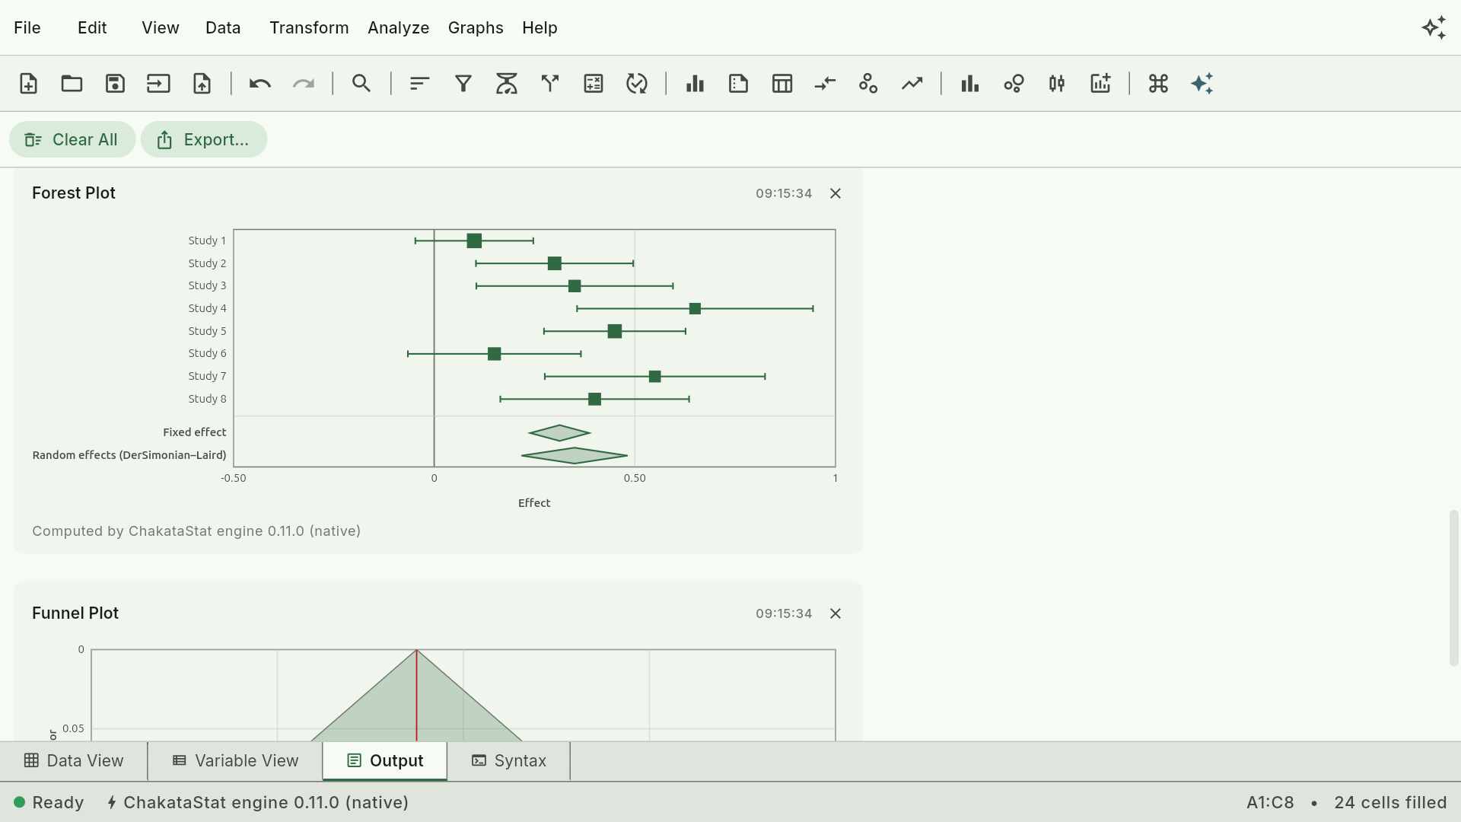1461x822 pixels.
Task: Close the Funnel Plot output card
Action: [x=836, y=613]
